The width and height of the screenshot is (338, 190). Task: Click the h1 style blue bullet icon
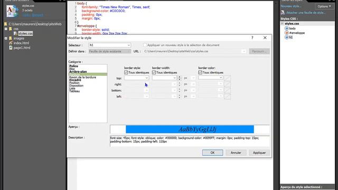pos(286,37)
